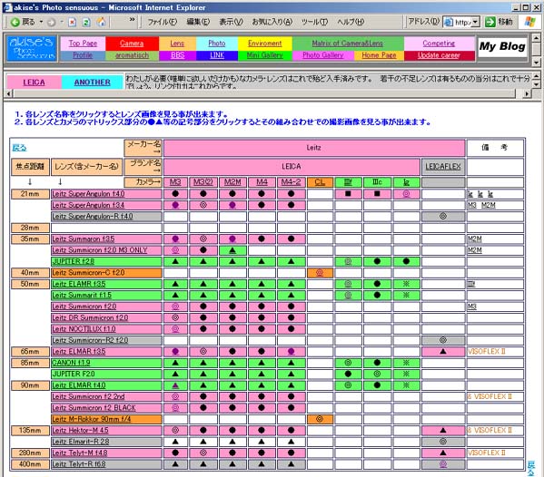The width and height of the screenshot is (544, 477).
Task: Click the My Blog banner
Action: [x=502, y=46]
